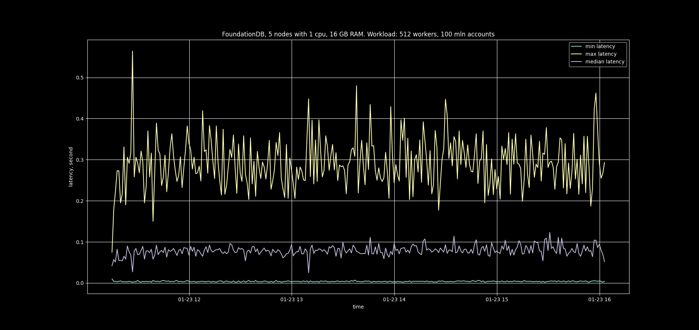Click the 0.2 y-axis tick label
Viewport: 699px width, 330px height.
pos(80,201)
